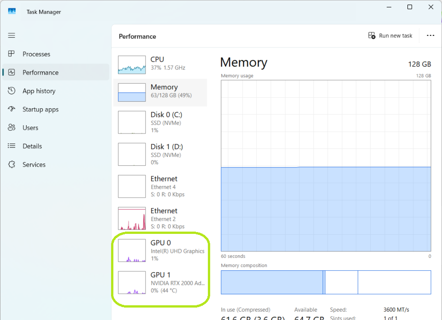Click the Memory composition bar

click(x=326, y=282)
